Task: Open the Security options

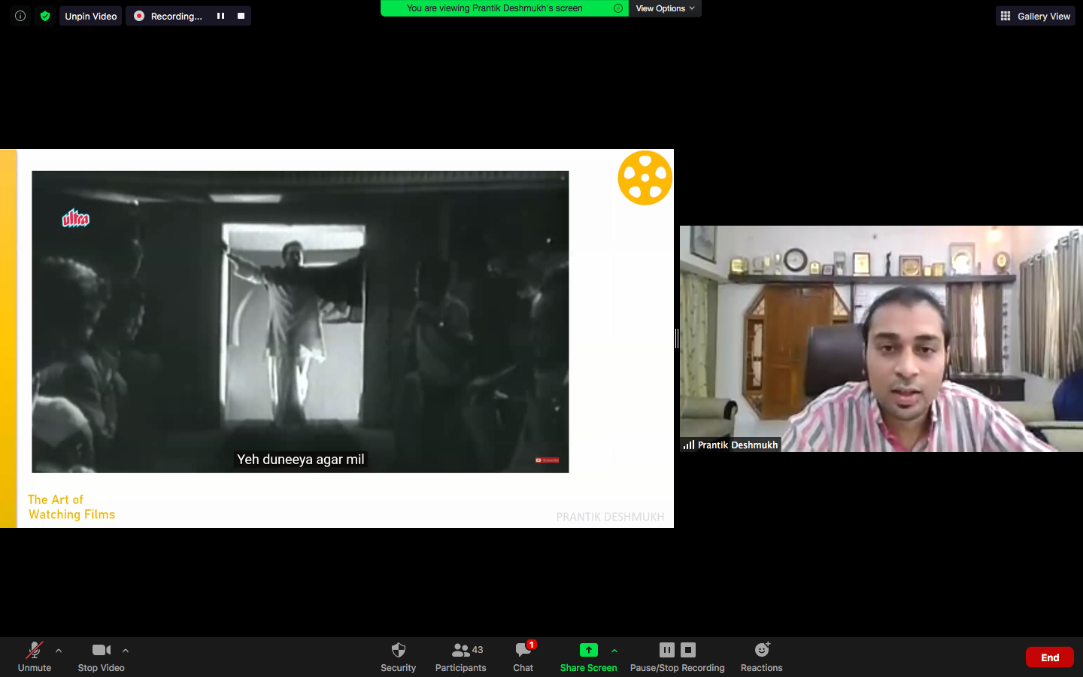Action: (398, 656)
